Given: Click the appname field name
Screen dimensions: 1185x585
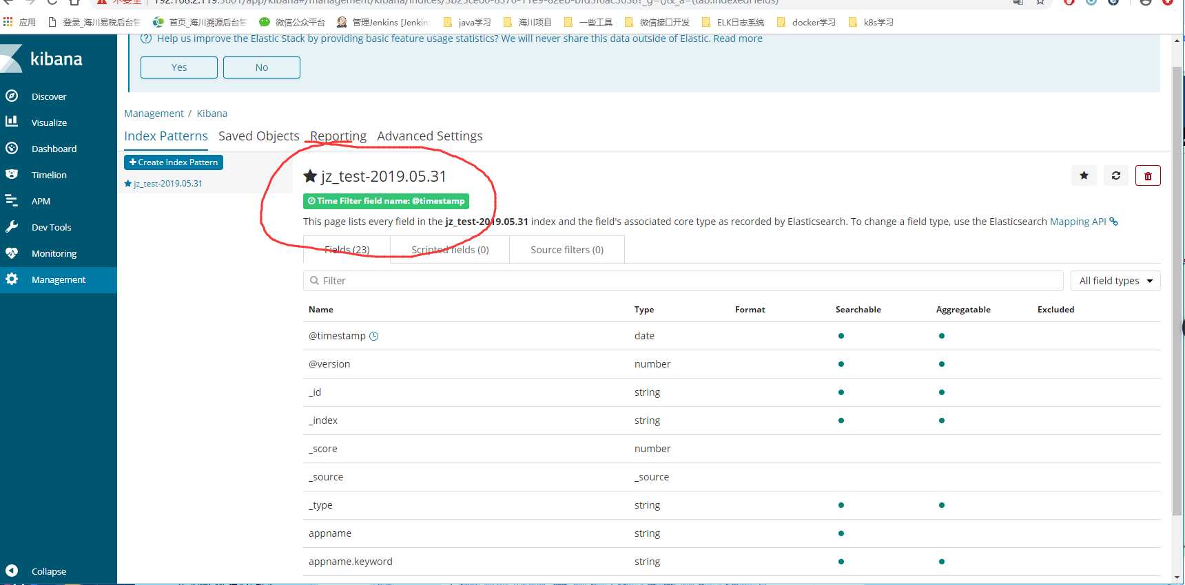Looking at the screenshot, I should (330, 533).
